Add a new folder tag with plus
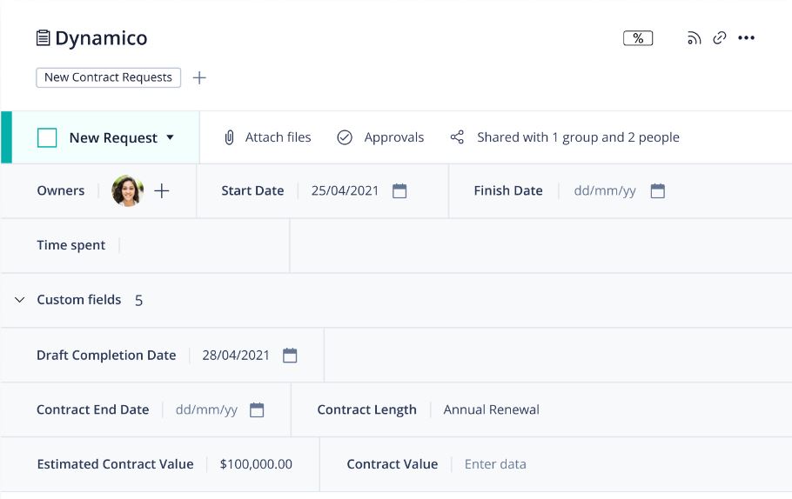792x499 pixels. click(199, 77)
